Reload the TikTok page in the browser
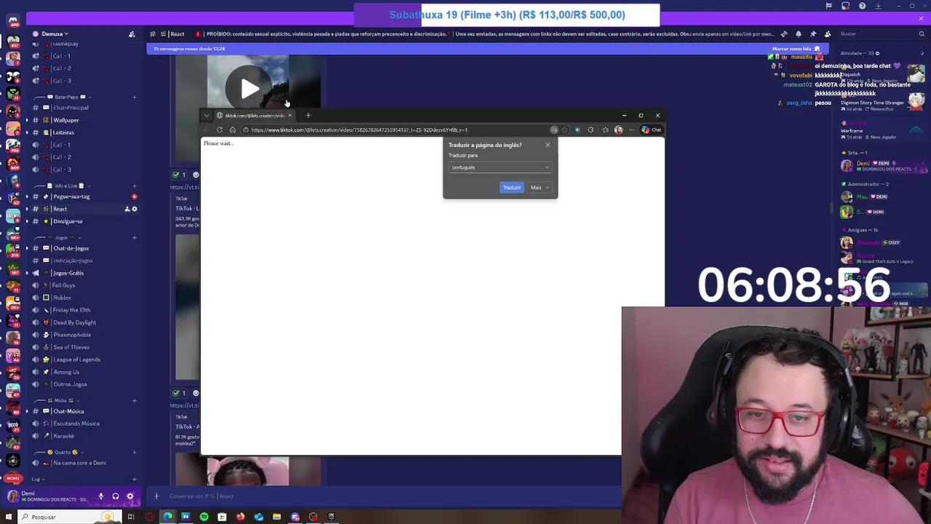Screen dimensions: 931x524 tap(220, 130)
